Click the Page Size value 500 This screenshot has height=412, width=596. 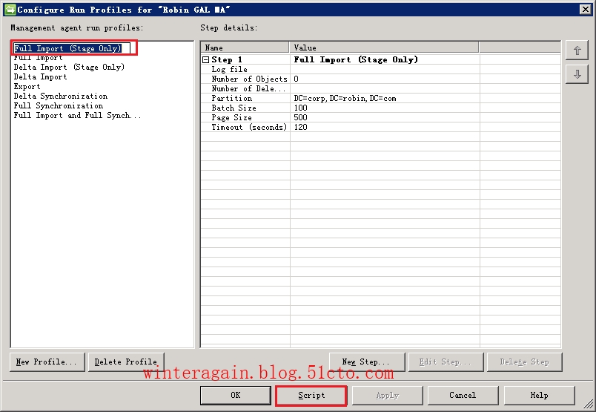pyautogui.click(x=300, y=117)
